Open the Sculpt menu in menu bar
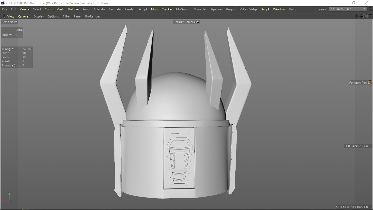 pos(143,9)
